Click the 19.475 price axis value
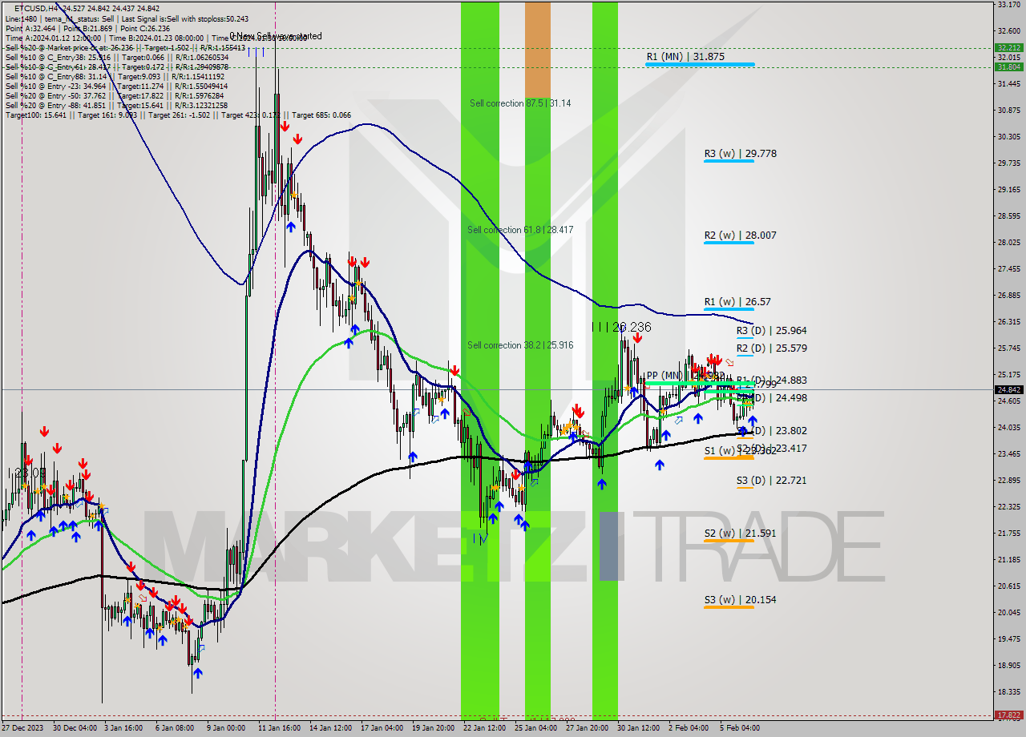The image size is (1026, 737). coord(1009,638)
